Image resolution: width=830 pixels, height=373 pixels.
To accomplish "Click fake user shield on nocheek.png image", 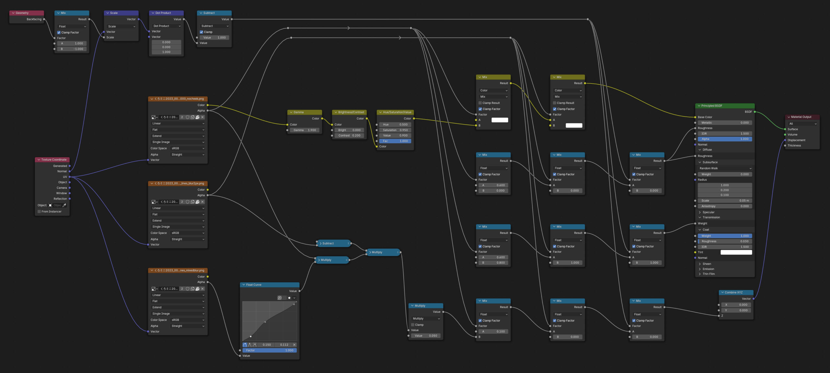I will (x=187, y=117).
